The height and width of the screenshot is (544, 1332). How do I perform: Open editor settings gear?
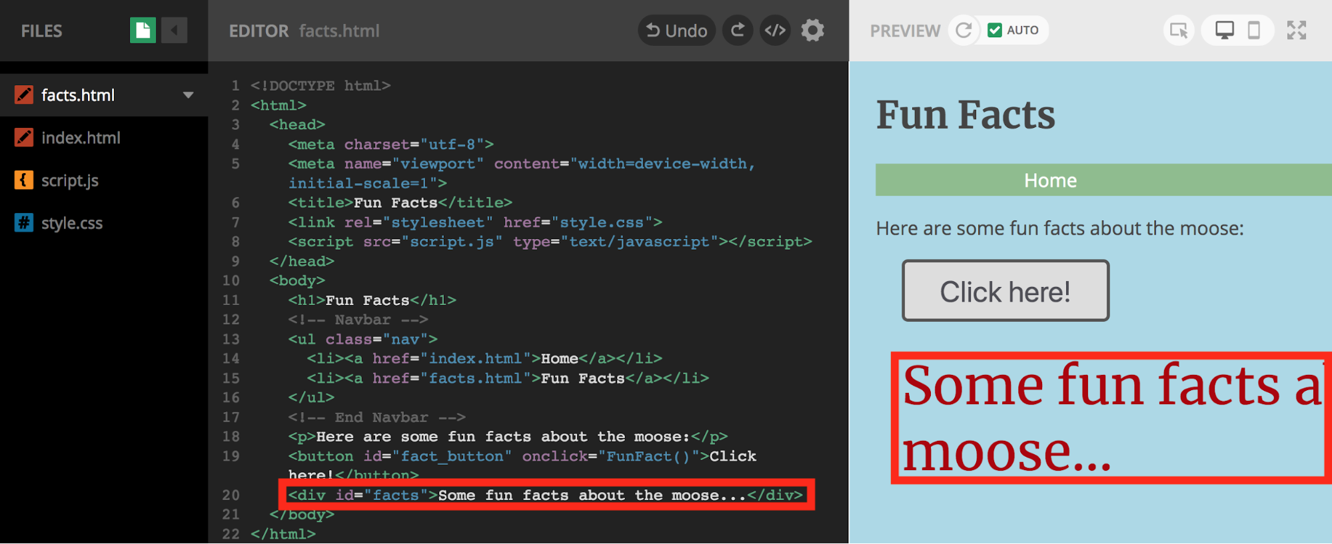click(812, 31)
